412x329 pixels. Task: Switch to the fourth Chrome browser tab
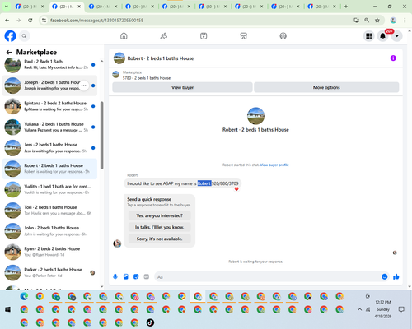tap(139, 7)
